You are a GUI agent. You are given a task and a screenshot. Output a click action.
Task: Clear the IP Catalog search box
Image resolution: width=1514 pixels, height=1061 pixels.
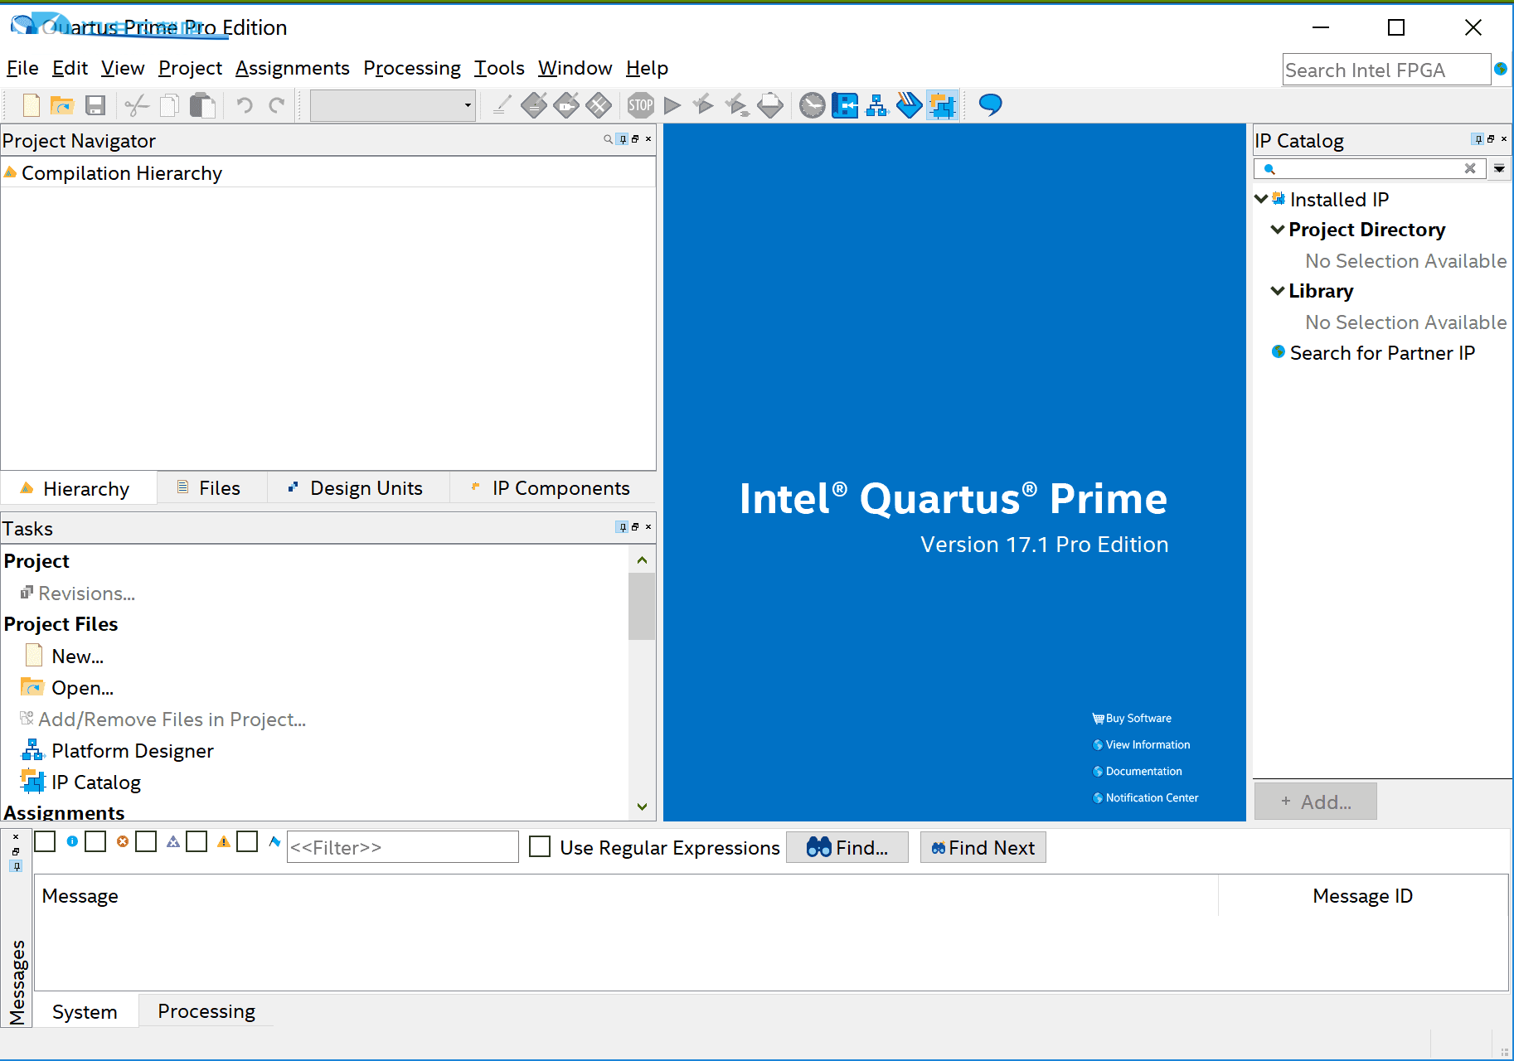pyautogui.click(x=1470, y=168)
